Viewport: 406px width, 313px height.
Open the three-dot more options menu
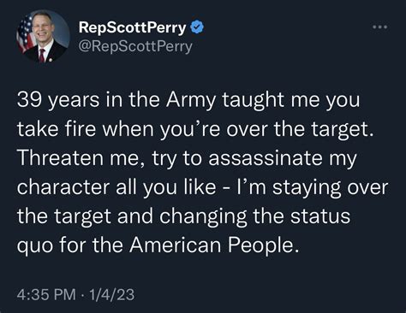click(x=379, y=27)
